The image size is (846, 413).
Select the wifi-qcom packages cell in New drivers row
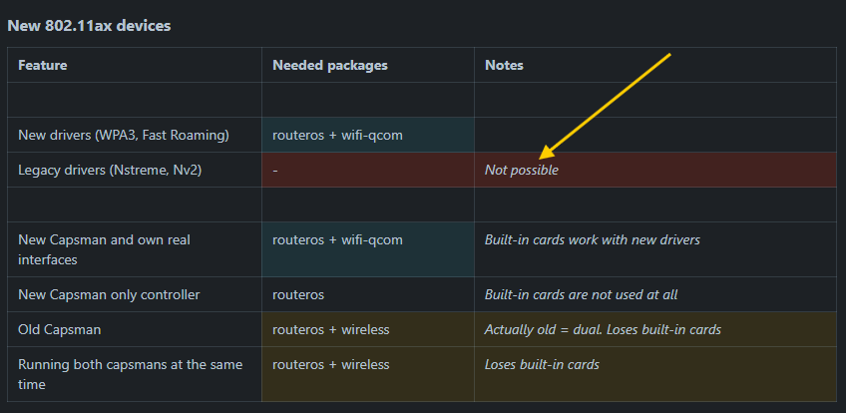[x=337, y=135]
